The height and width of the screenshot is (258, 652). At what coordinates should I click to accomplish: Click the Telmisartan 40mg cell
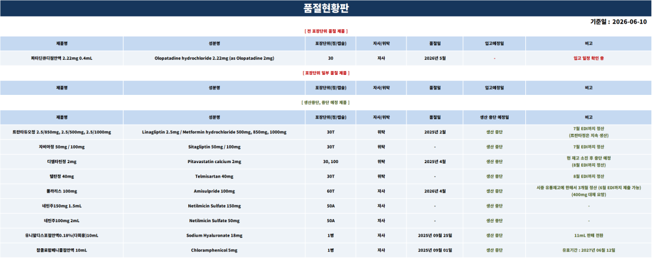(214, 176)
